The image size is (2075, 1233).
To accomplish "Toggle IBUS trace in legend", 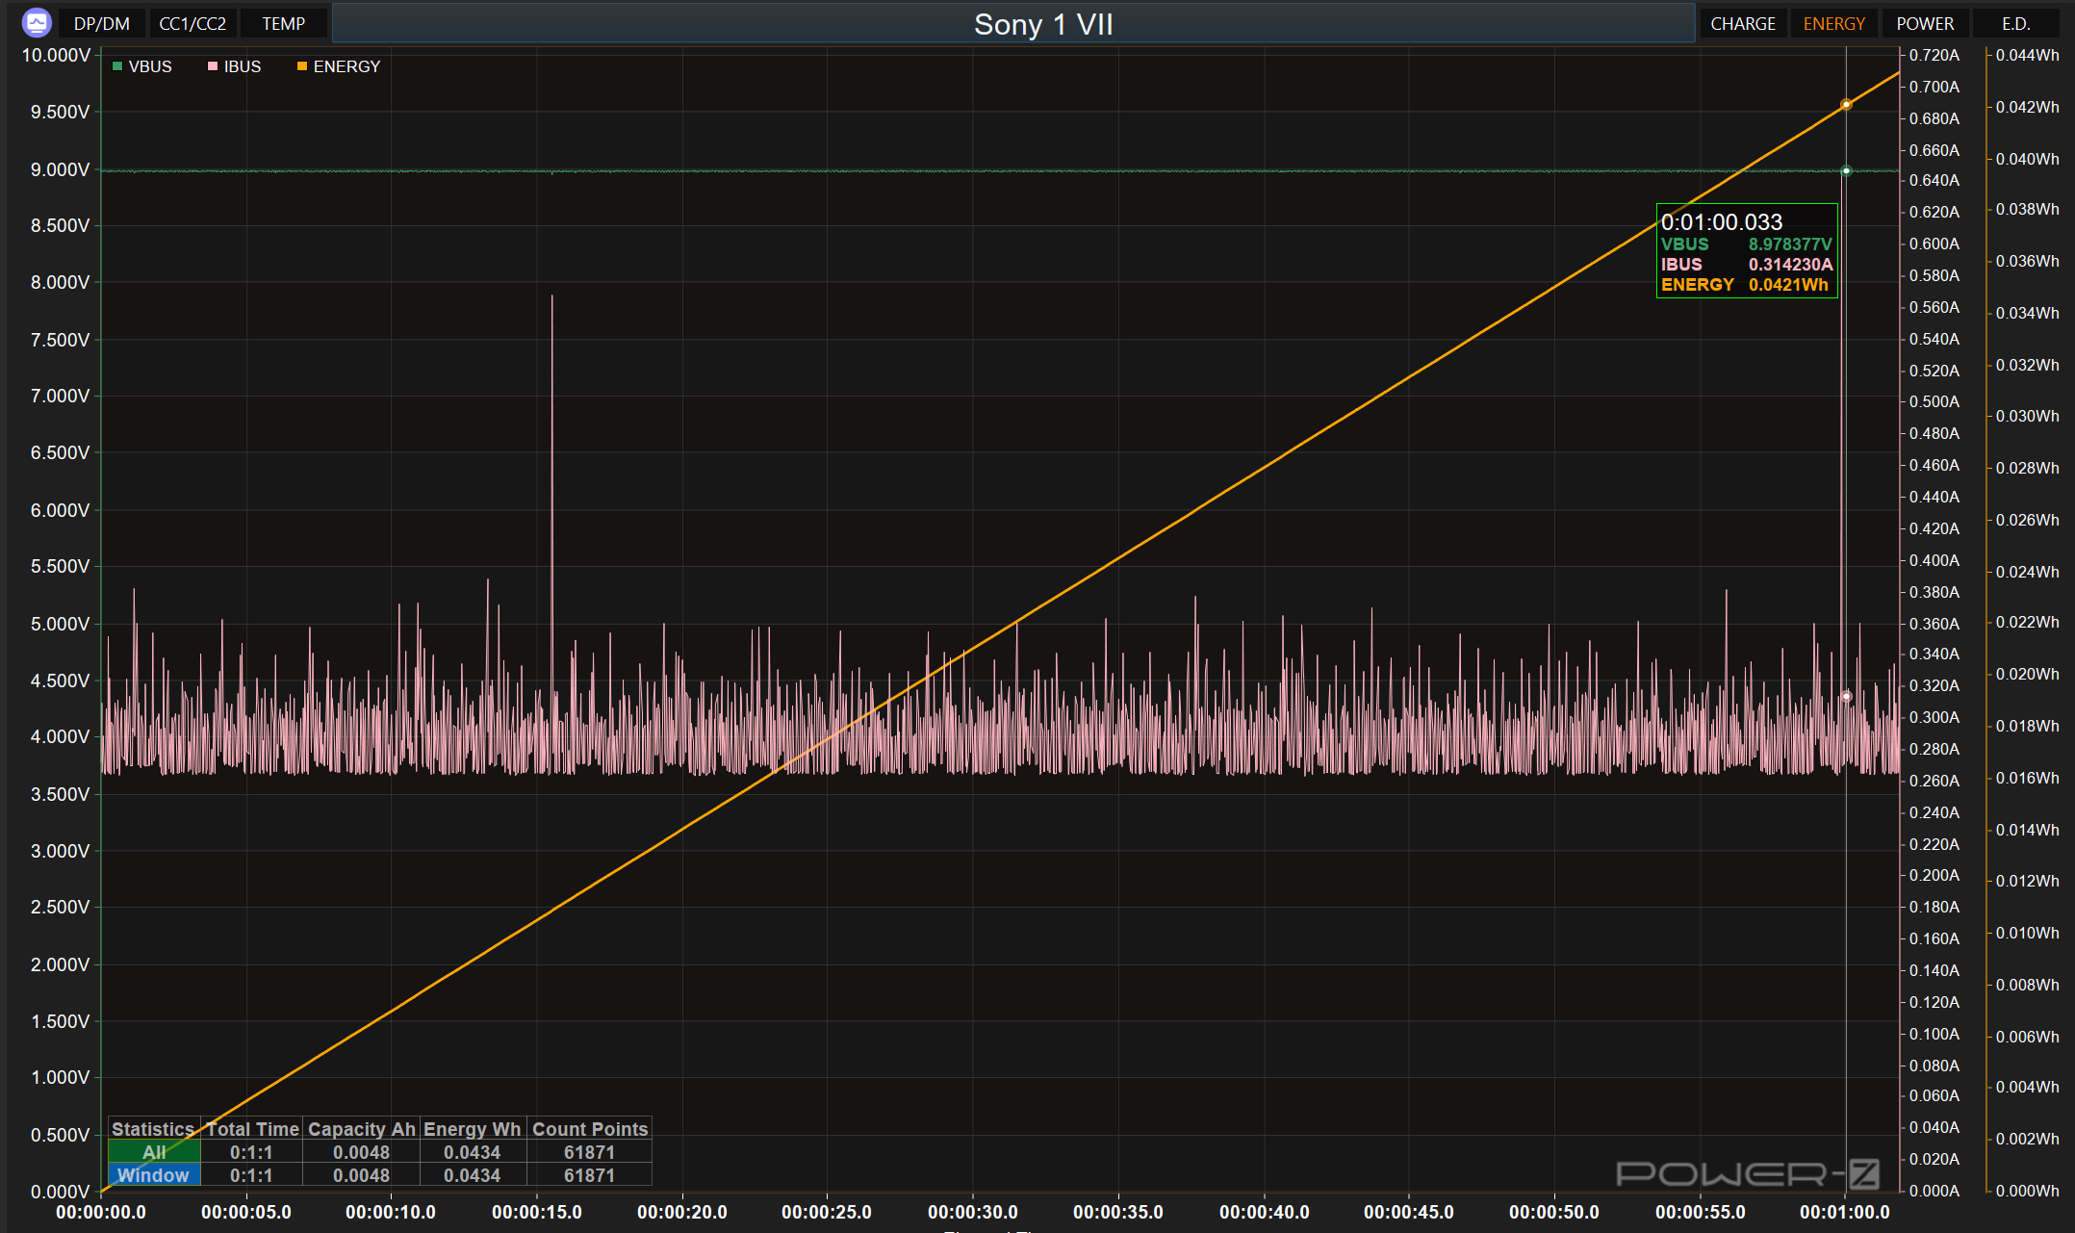I will pyautogui.click(x=242, y=66).
